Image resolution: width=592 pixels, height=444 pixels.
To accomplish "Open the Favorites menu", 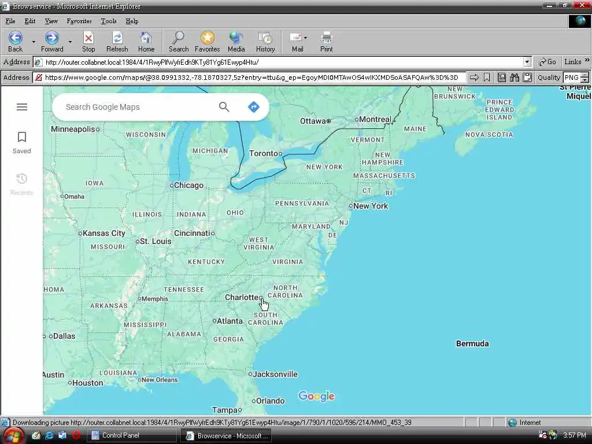I will [79, 21].
